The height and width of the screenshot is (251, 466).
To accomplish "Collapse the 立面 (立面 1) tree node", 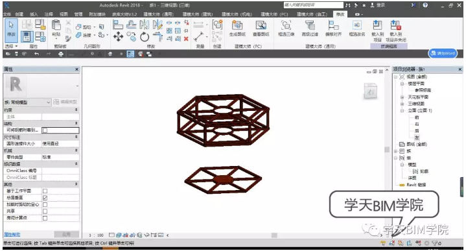I will pyautogui.click(x=402, y=111).
